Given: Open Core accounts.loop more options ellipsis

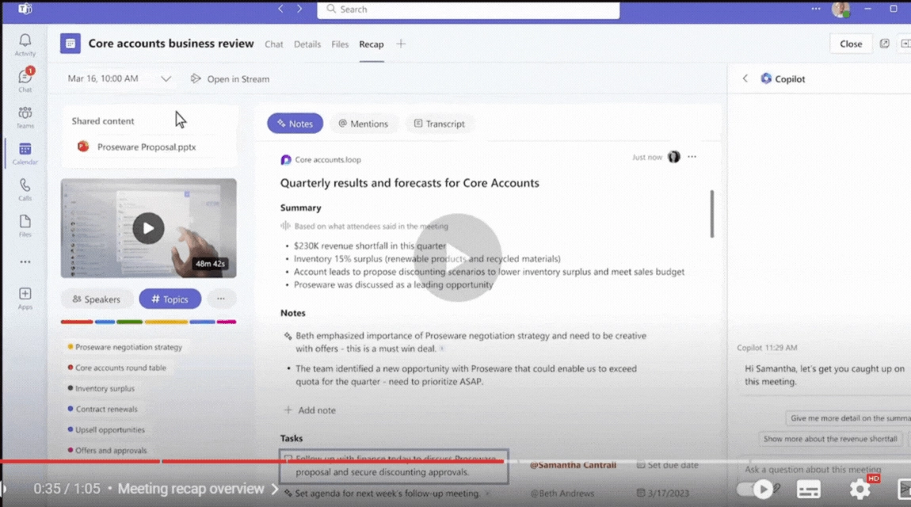Looking at the screenshot, I should click(x=692, y=157).
